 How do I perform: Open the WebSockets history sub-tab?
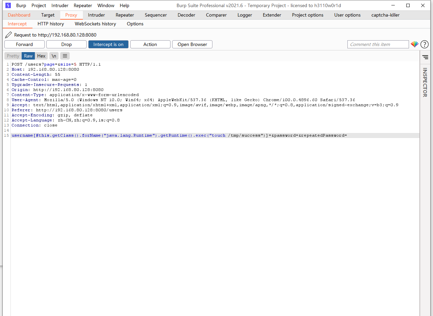click(95, 24)
